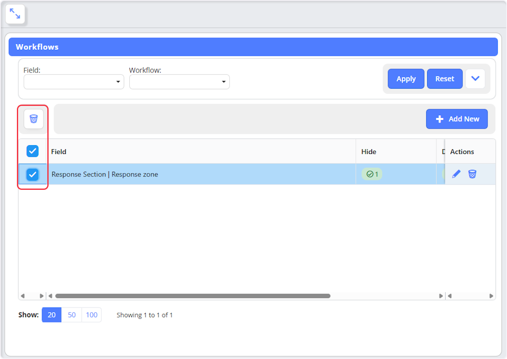This screenshot has width=507, height=359.
Task: Click the main scrollbar's right arrow
Action: click(441, 296)
